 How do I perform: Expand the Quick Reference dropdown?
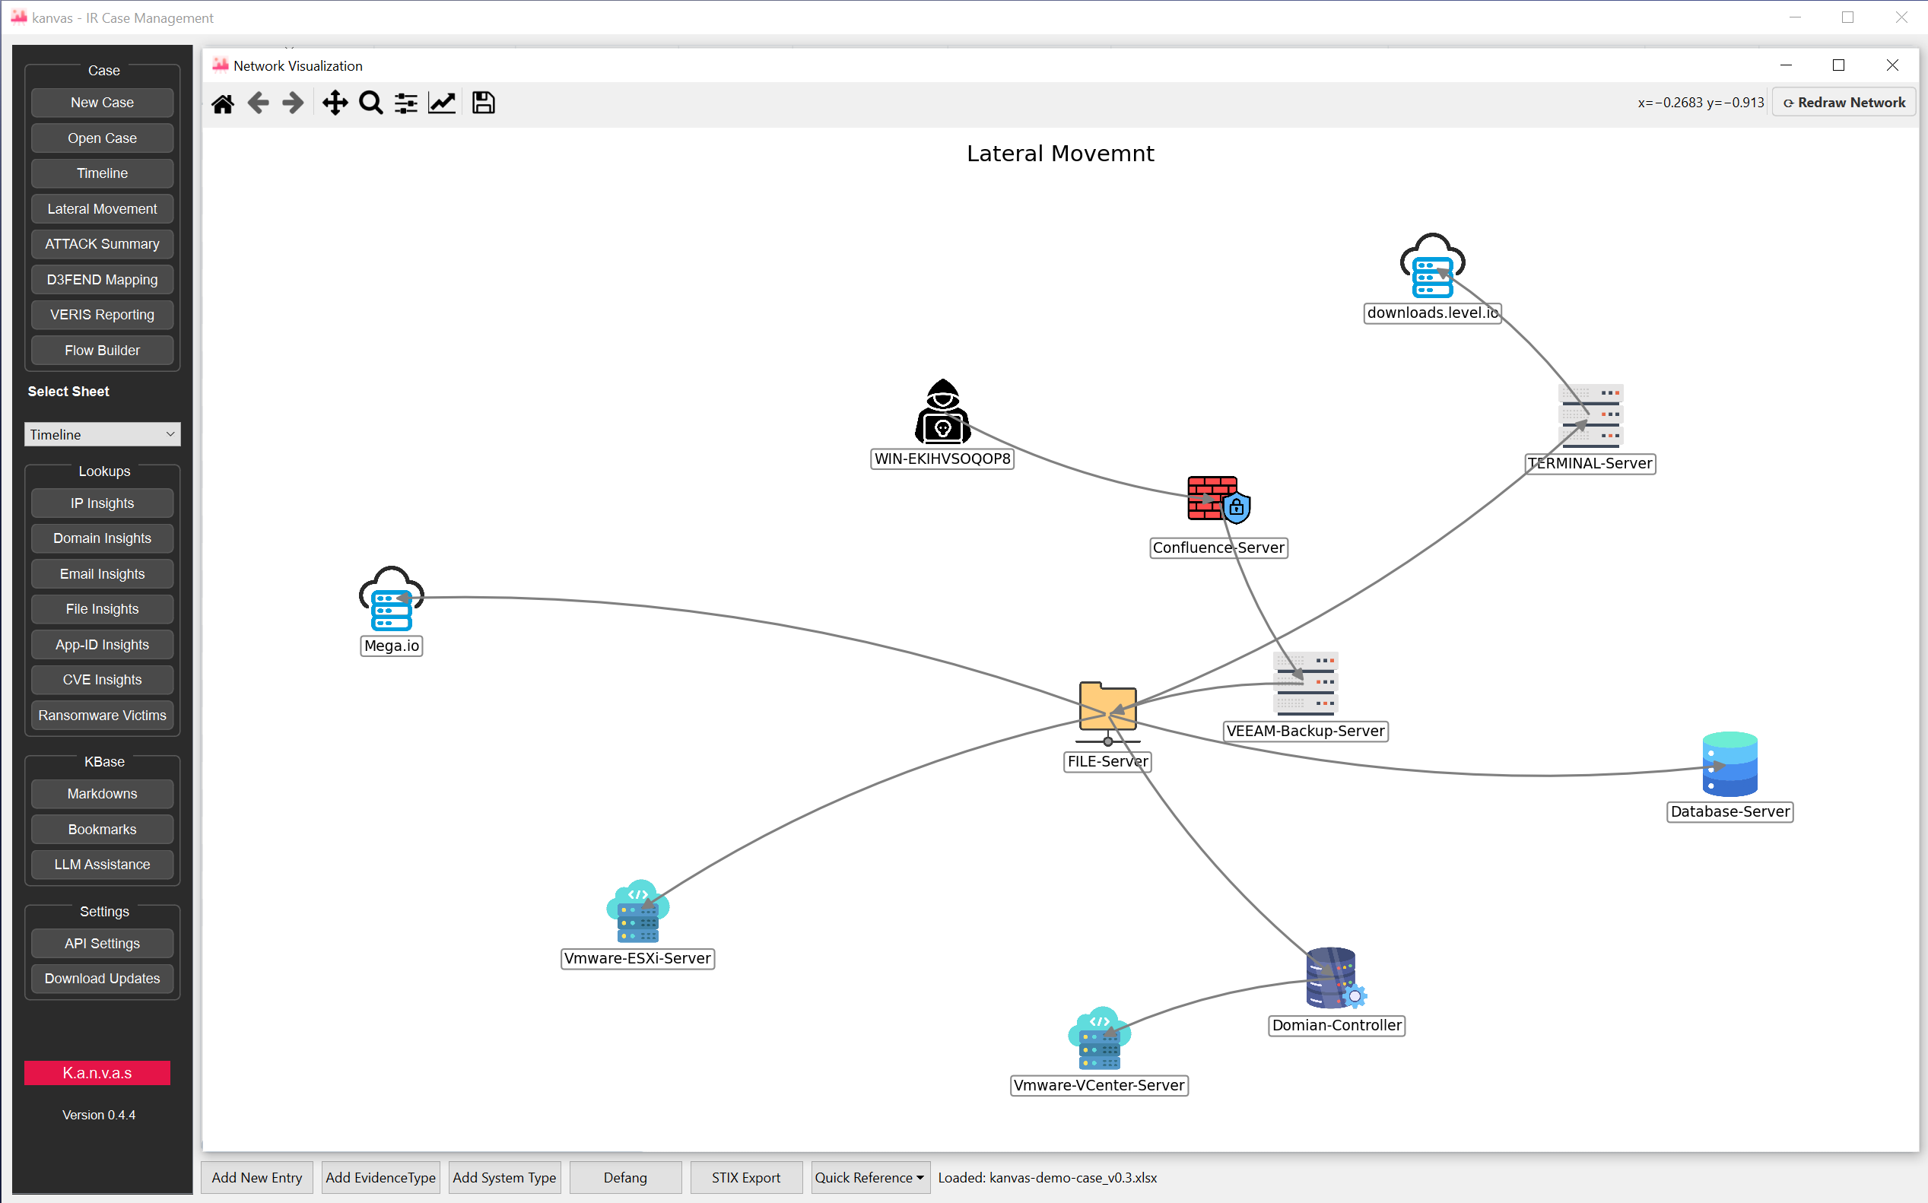click(x=869, y=1178)
